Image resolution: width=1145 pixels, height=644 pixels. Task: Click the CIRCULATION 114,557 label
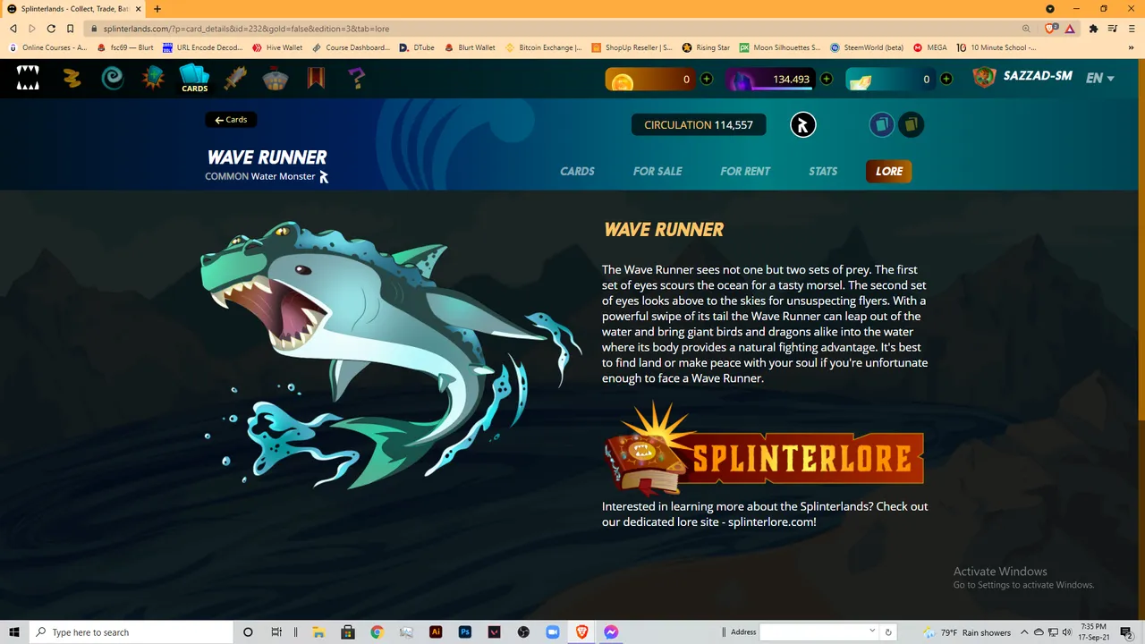tap(699, 124)
